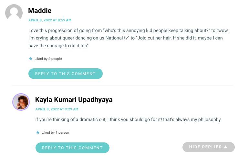Like Kayla's reply with the star icon
This screenshot has width=239, height=157.
click(38, 132)
